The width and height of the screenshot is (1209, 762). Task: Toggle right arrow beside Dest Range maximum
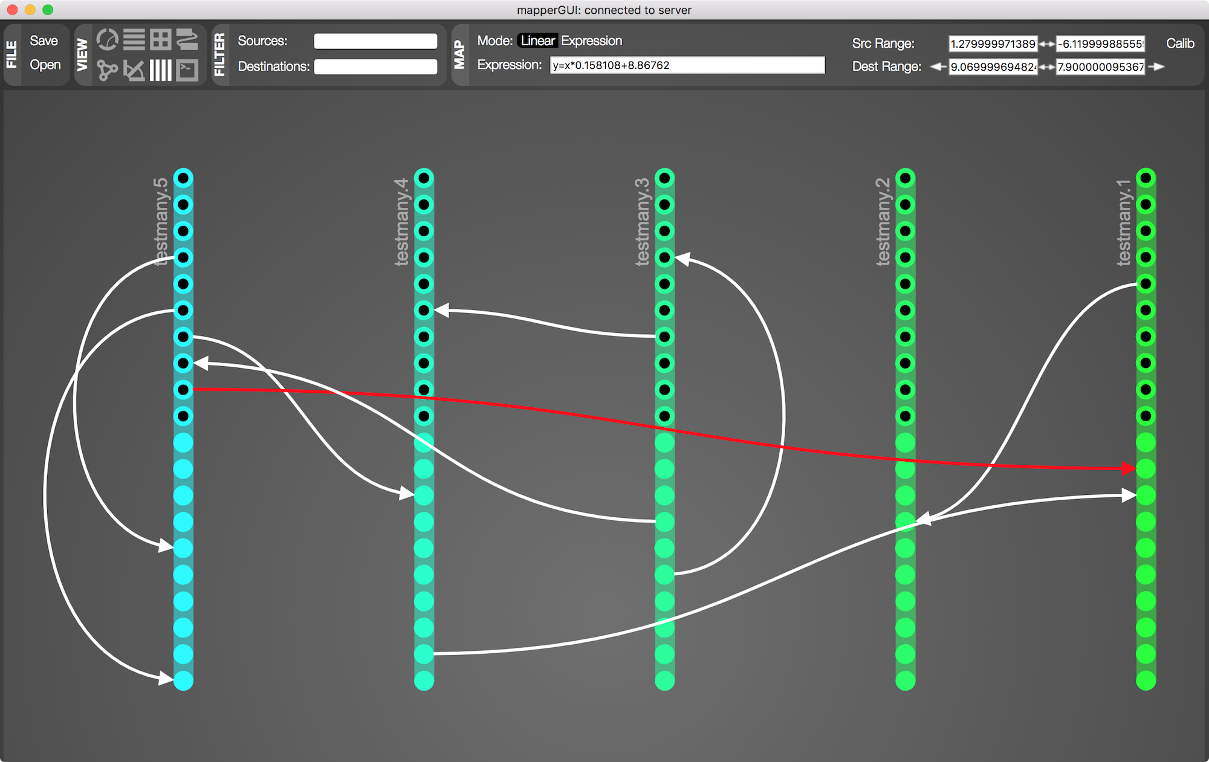click(x=1156, y=66)
